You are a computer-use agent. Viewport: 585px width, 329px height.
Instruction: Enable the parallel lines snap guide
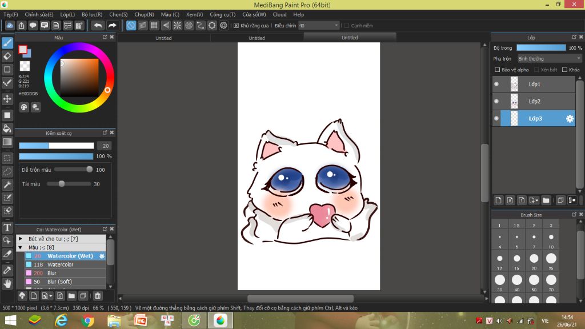coord(142,25)
